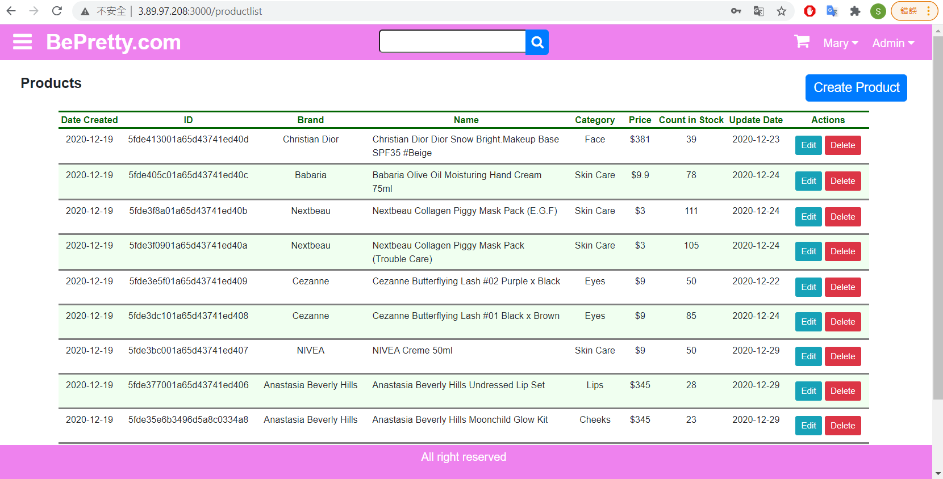This screenshot has height=479, width=943.
Task: Reload the page with refresh icon
Action: [57, 11]
